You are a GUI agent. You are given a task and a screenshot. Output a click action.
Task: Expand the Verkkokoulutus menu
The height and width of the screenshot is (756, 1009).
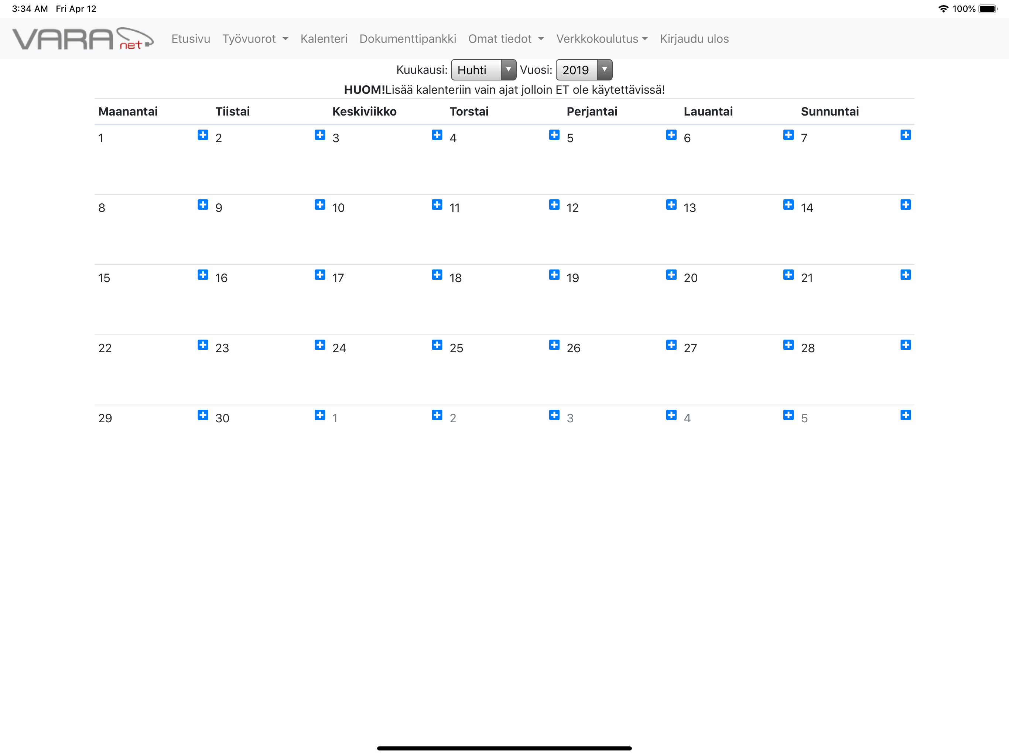(x=602, y=39)
